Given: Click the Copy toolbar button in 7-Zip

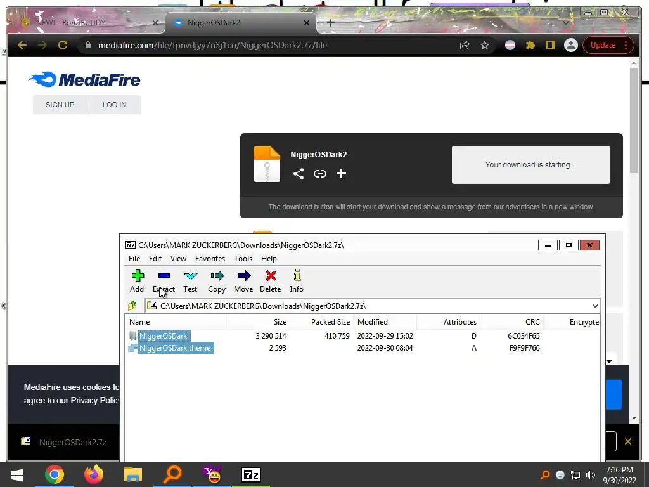Looking at the screenshot, I should [217, 281].
